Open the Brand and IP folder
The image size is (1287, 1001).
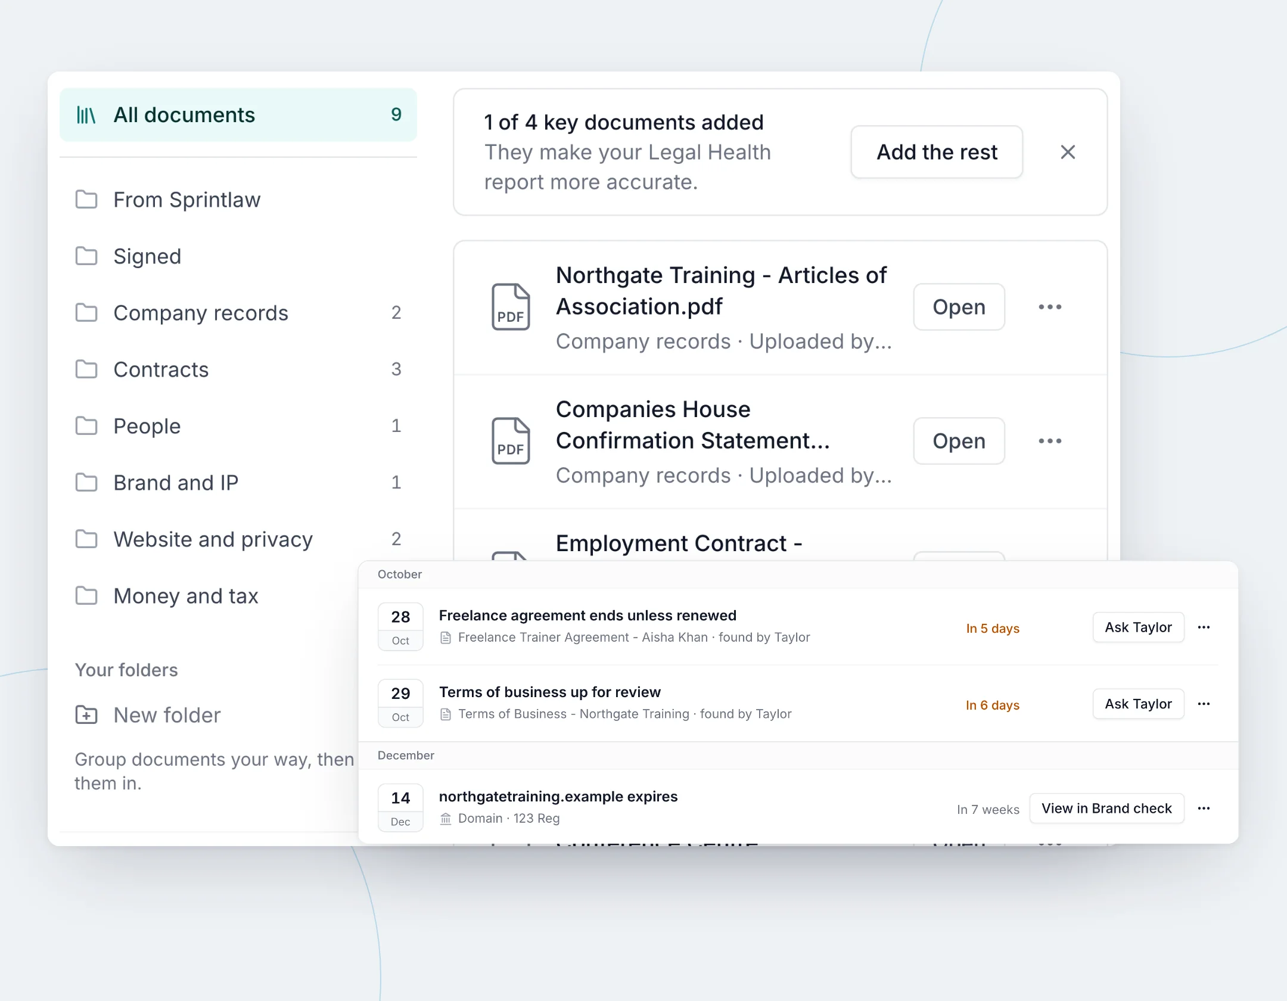pyautogui.click(x=238, y=483)
